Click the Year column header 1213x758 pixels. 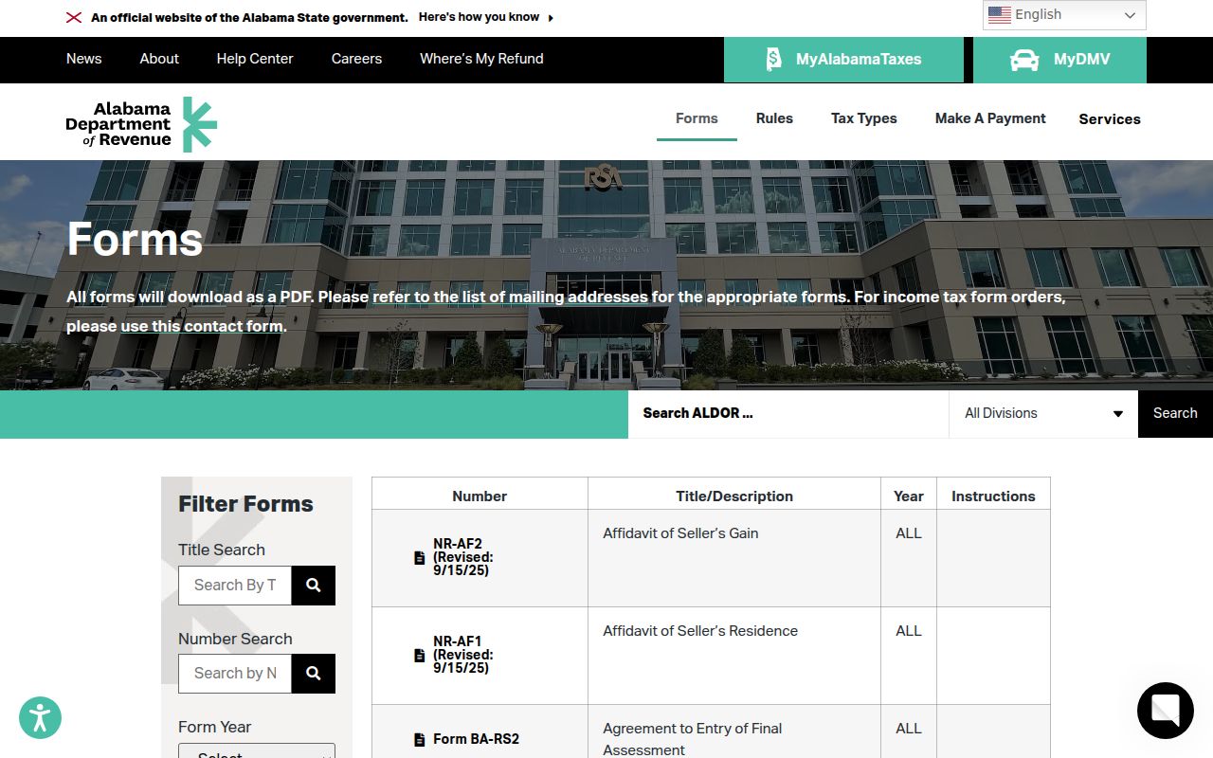pos(909,496)
